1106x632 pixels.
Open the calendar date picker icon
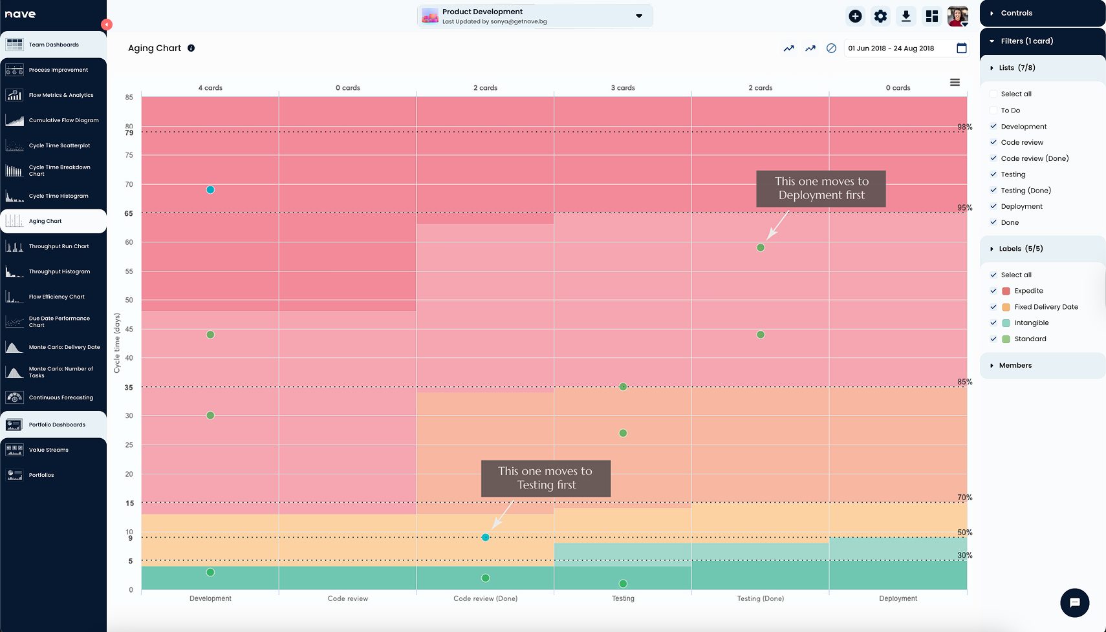[961, 48]
